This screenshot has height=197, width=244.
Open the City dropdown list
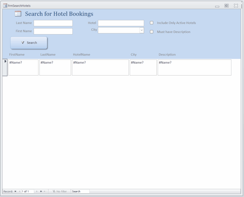coord(142,30)
